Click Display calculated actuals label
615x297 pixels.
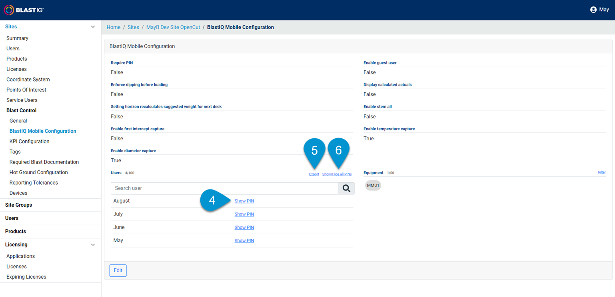387,85
